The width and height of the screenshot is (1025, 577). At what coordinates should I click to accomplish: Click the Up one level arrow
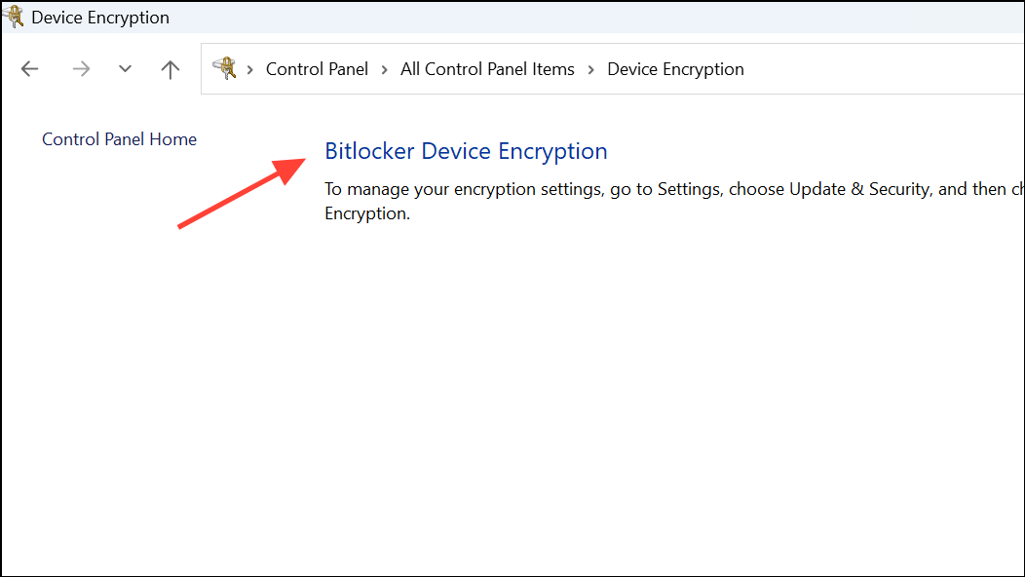coord(170,68)
